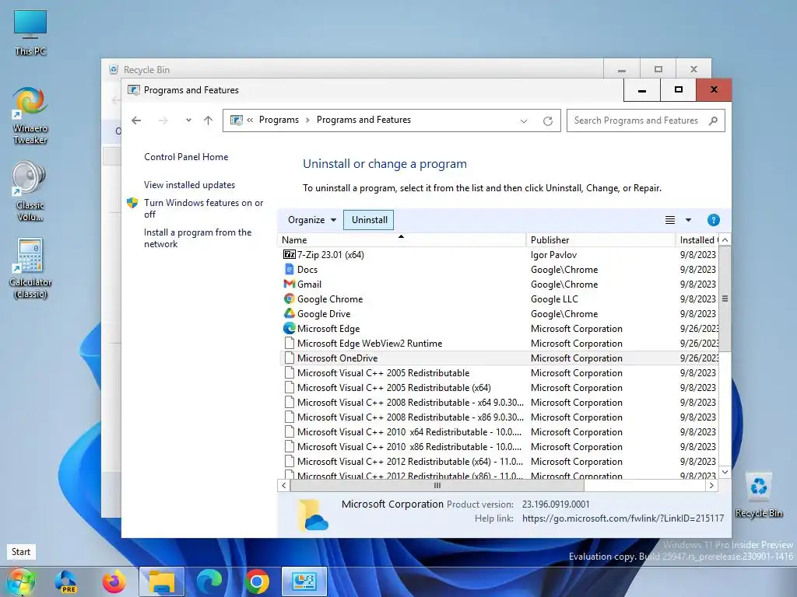Open Edge PRE taskbar icon
Screen dimensions: 797x597
click(65, 581)
